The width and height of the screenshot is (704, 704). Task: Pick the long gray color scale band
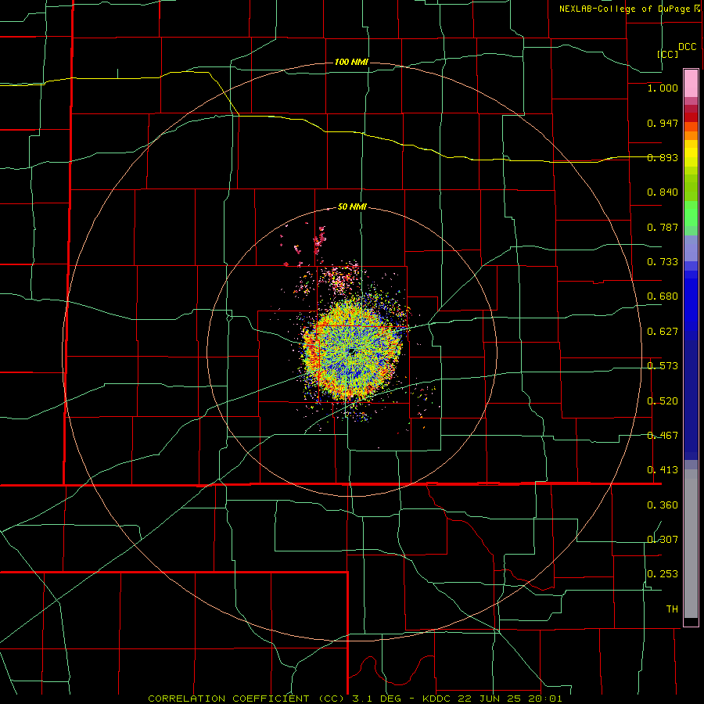(x=691, y=544)
